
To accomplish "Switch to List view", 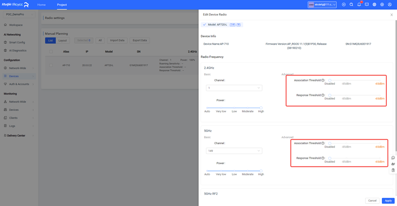I will 51,41.
